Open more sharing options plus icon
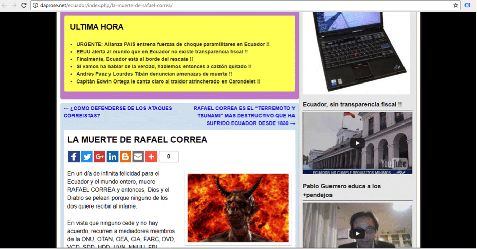 pyautogui.click(x=151, y=157)
